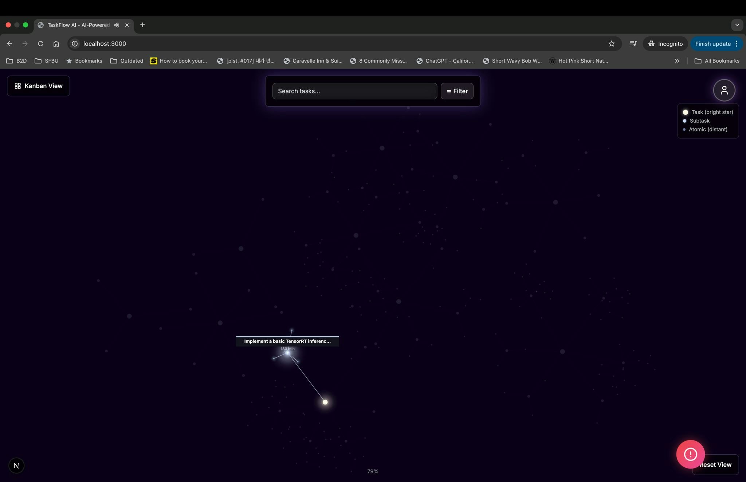Mute the speaker icon on the TaskFlow tab
The height and width of the screenshot is (482, 746).
pos(116,25)
